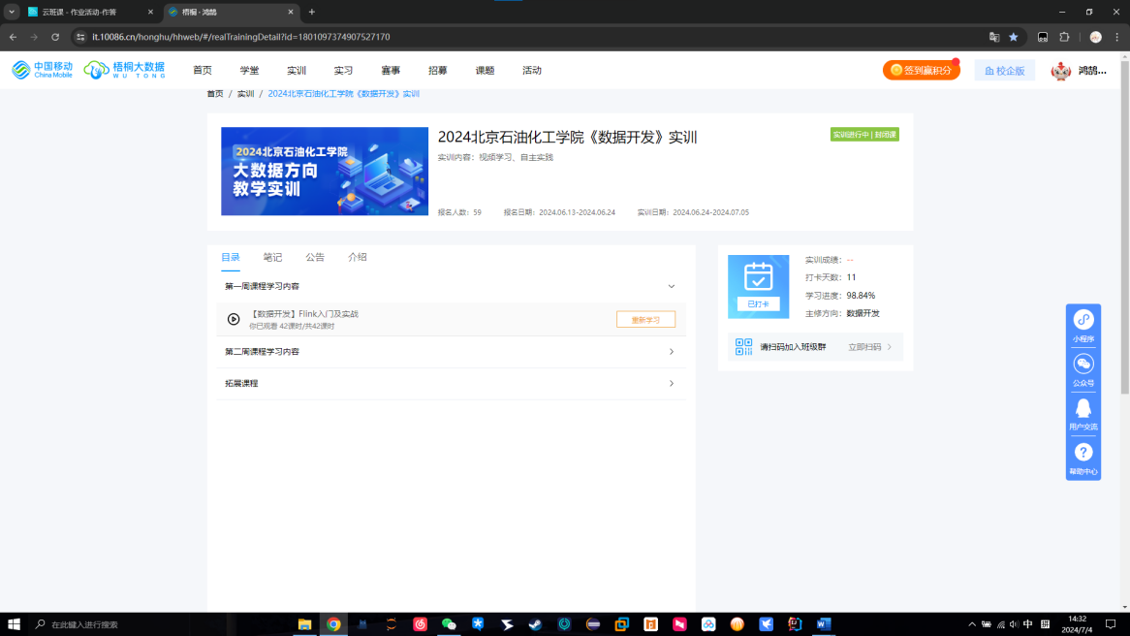This screenshot has width=1130, height=636.
Task: Click the 立即扫码 link
Action: (x=869, y=347)
